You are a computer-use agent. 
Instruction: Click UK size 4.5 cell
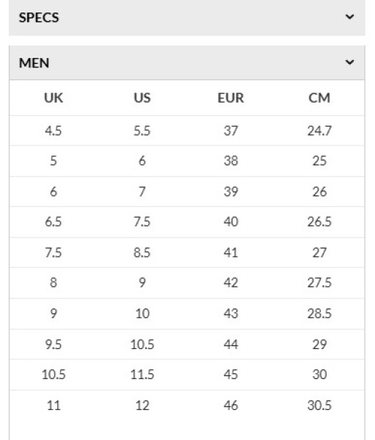(x=54, y=131)
